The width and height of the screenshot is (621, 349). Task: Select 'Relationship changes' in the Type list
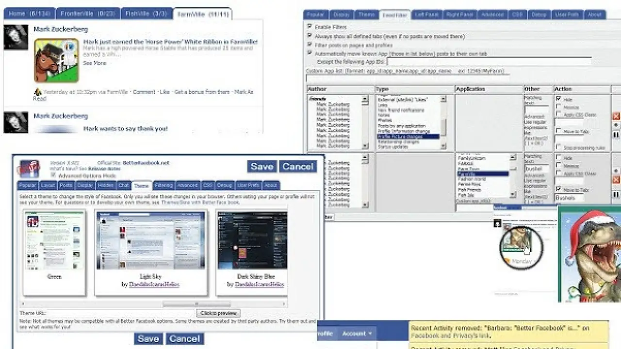pyautogui.click(x=408, y=142)
